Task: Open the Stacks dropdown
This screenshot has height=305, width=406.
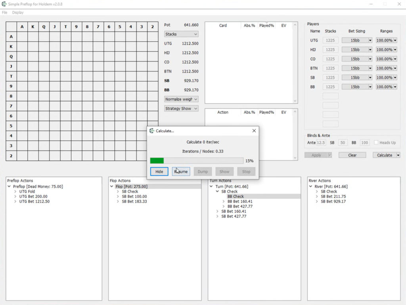Action: 181,34
